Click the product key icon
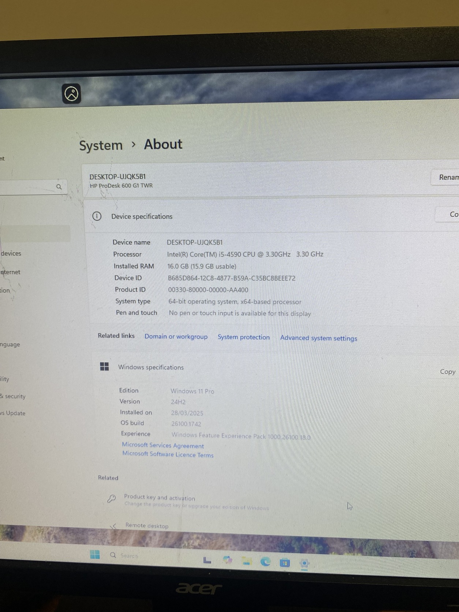Screen dimensions: 459x612 point(112,499)
